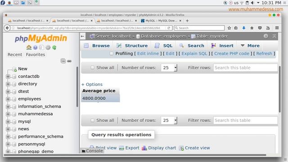Open the file manager icon in taskbar
Viewport: 288px width, 162px height.
[x=23, y=3]
